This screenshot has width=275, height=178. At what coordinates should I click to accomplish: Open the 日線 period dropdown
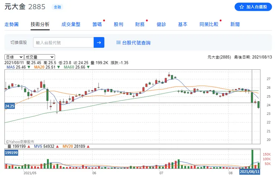pyautogui.click(x=14, y=57)
